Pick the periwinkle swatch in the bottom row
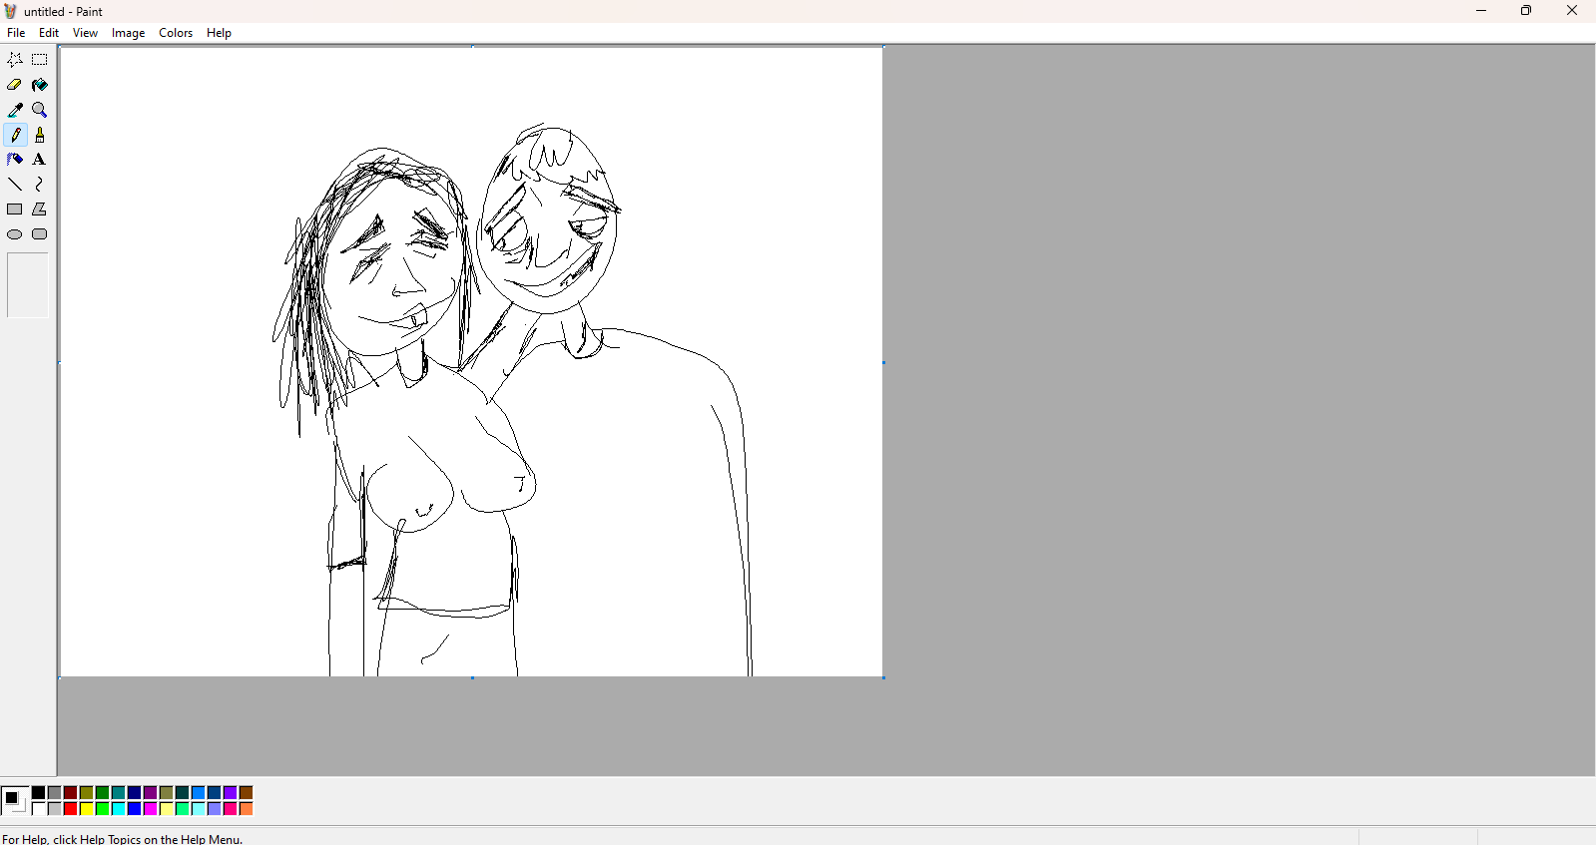Viewport: 1596px width, 845px height. (x=215, y=809)
